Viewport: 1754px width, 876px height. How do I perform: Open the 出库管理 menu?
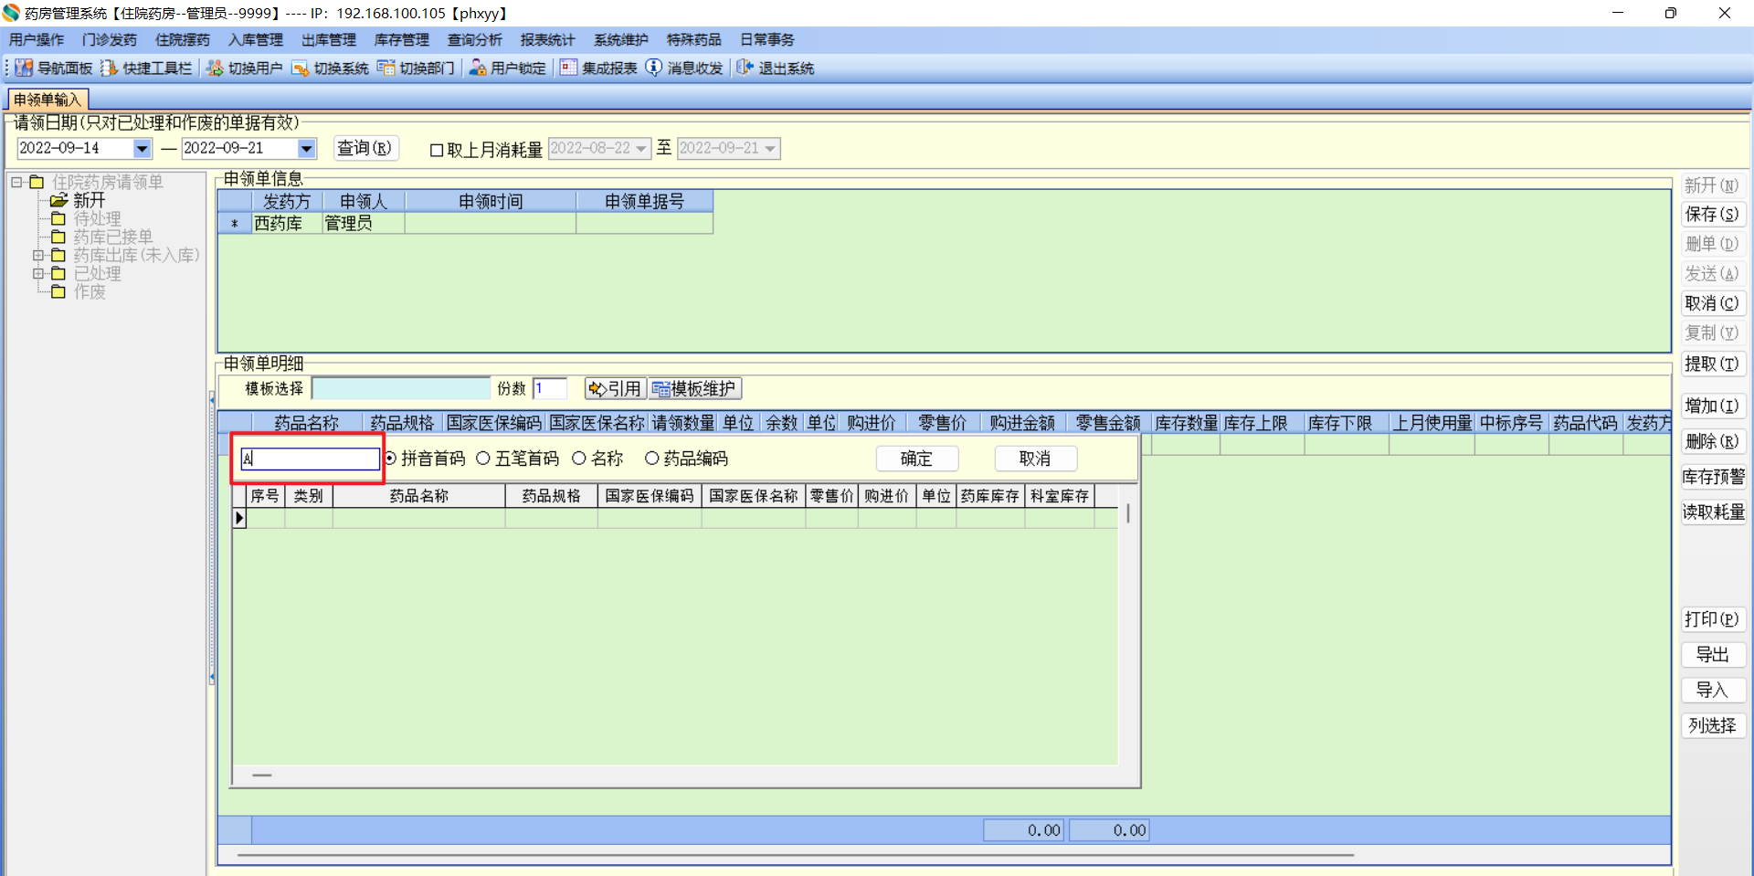tap(329, 39)
